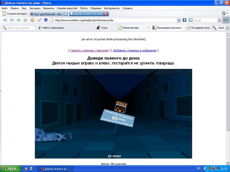This screenshot has width=230, height=172.
Task: Toggle Режим автора author mode
Action: point(128,28)
